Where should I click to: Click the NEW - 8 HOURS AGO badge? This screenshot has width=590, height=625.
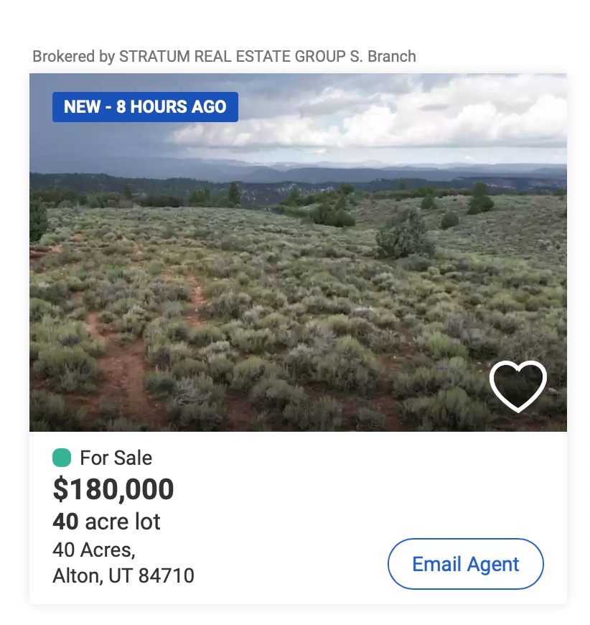point(145,107)
